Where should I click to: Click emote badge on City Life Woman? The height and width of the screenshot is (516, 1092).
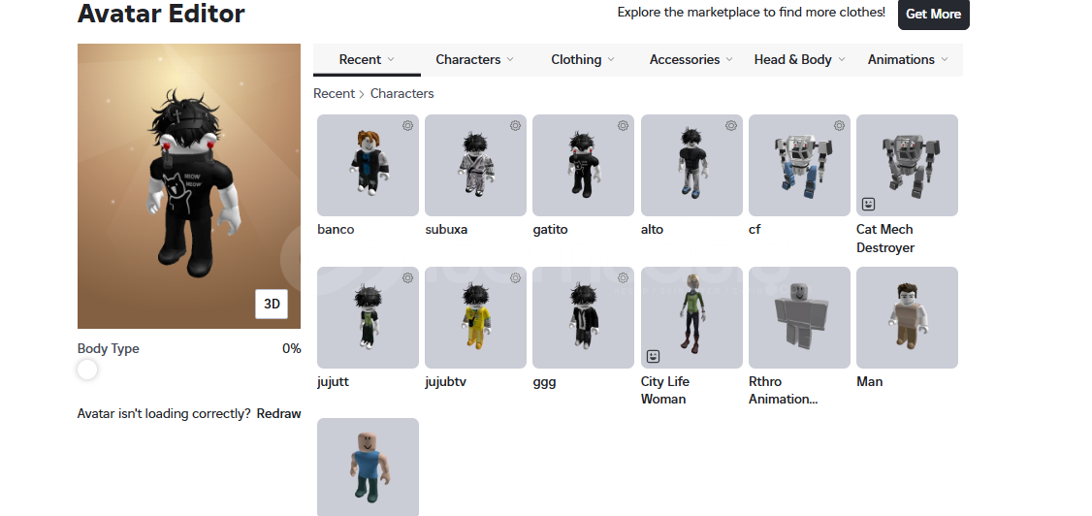(653, 357)
